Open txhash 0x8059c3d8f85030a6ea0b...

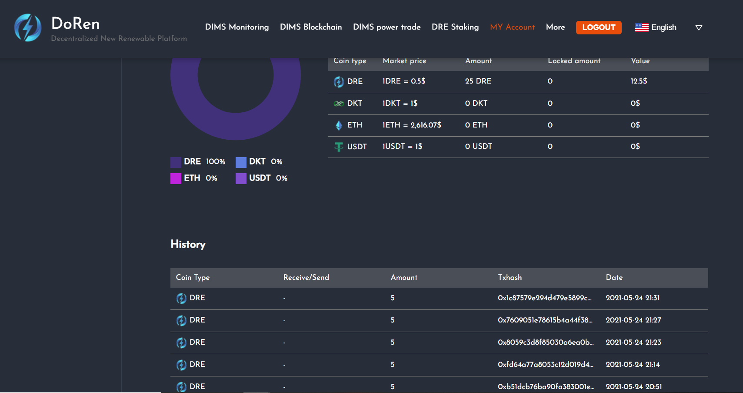tap(546, 343)
